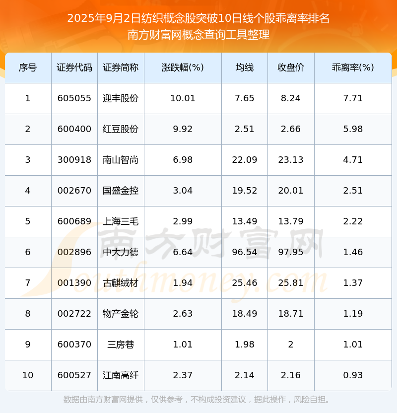The image size is (397, 413).
Task: Select stock name 三房巷
Action: pyautogui.click(x=121, y=344)
